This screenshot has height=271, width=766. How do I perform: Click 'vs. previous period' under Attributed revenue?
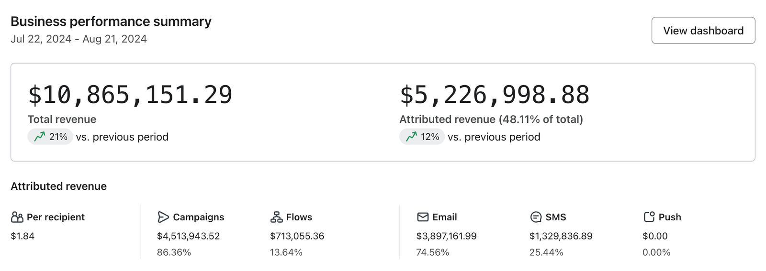pos(494,137)
